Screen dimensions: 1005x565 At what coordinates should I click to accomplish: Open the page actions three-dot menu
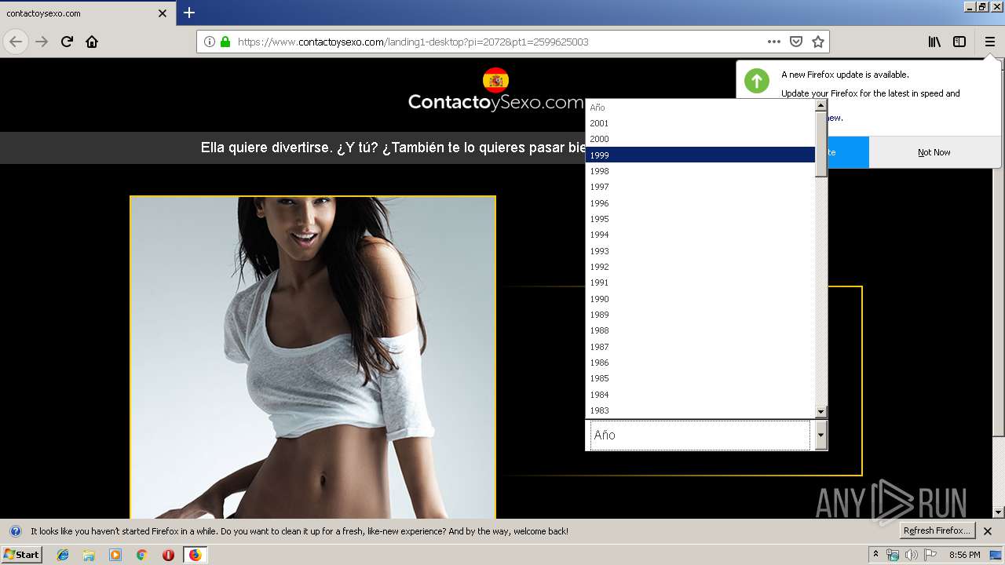tap(774, 42)
